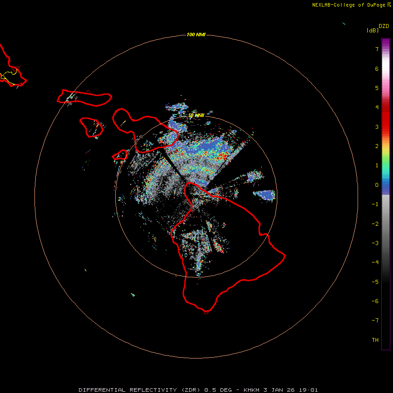Click the 50 NMI range ring label

(196, 115)
